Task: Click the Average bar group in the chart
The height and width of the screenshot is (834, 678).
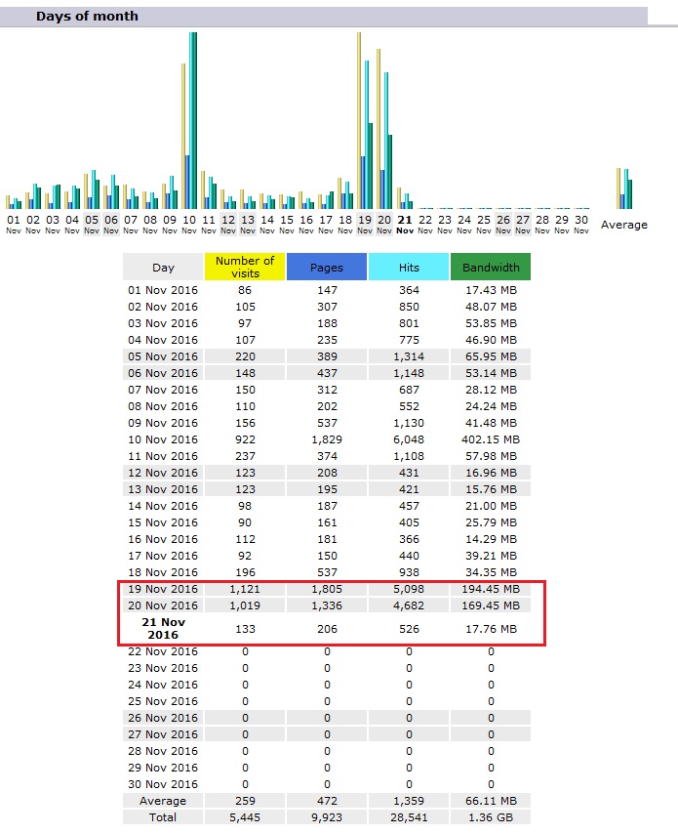Action: click(624, 188)
